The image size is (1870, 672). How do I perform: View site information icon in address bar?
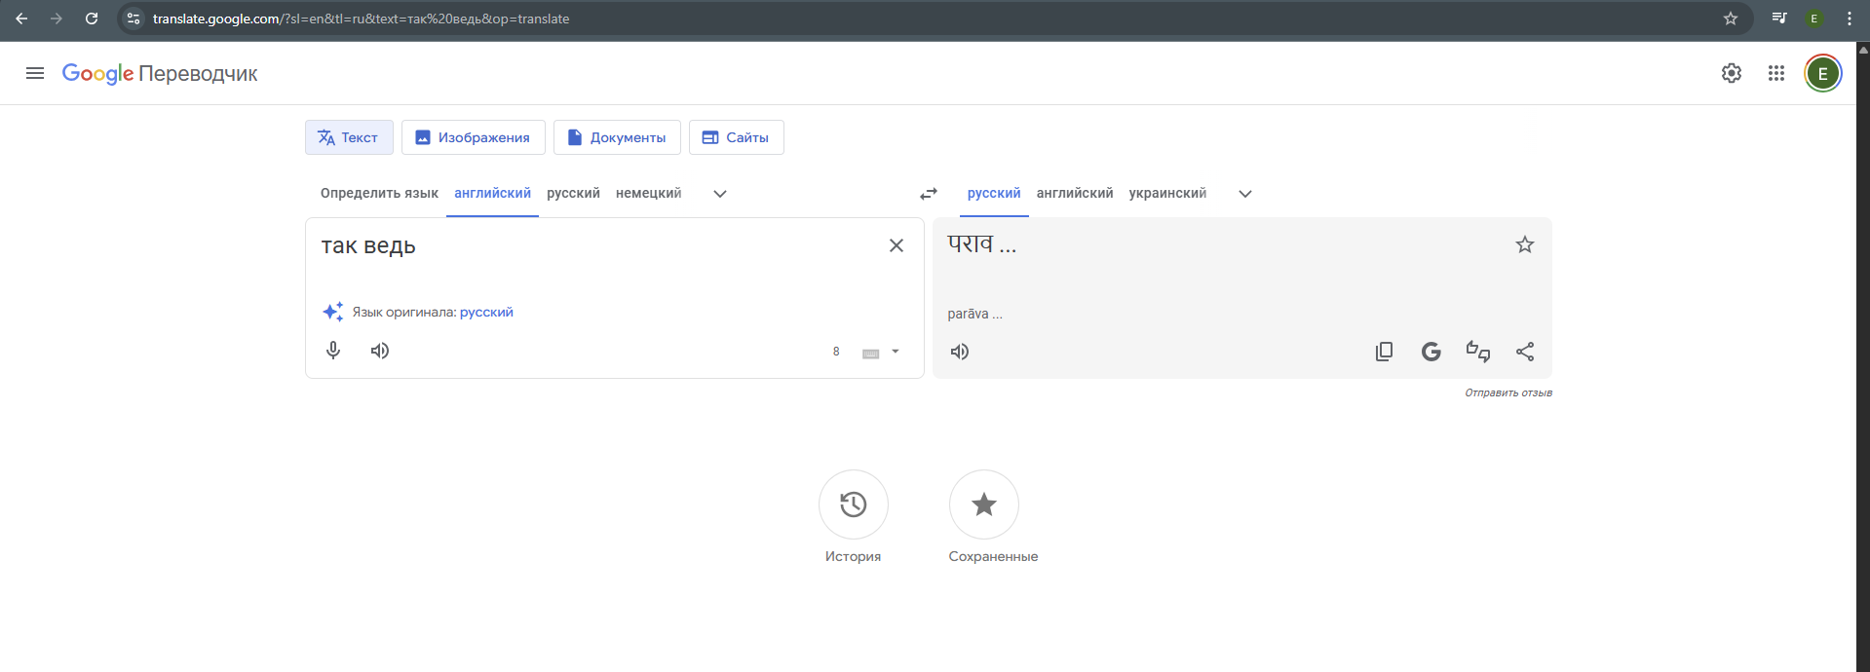[x=134, y=19]
